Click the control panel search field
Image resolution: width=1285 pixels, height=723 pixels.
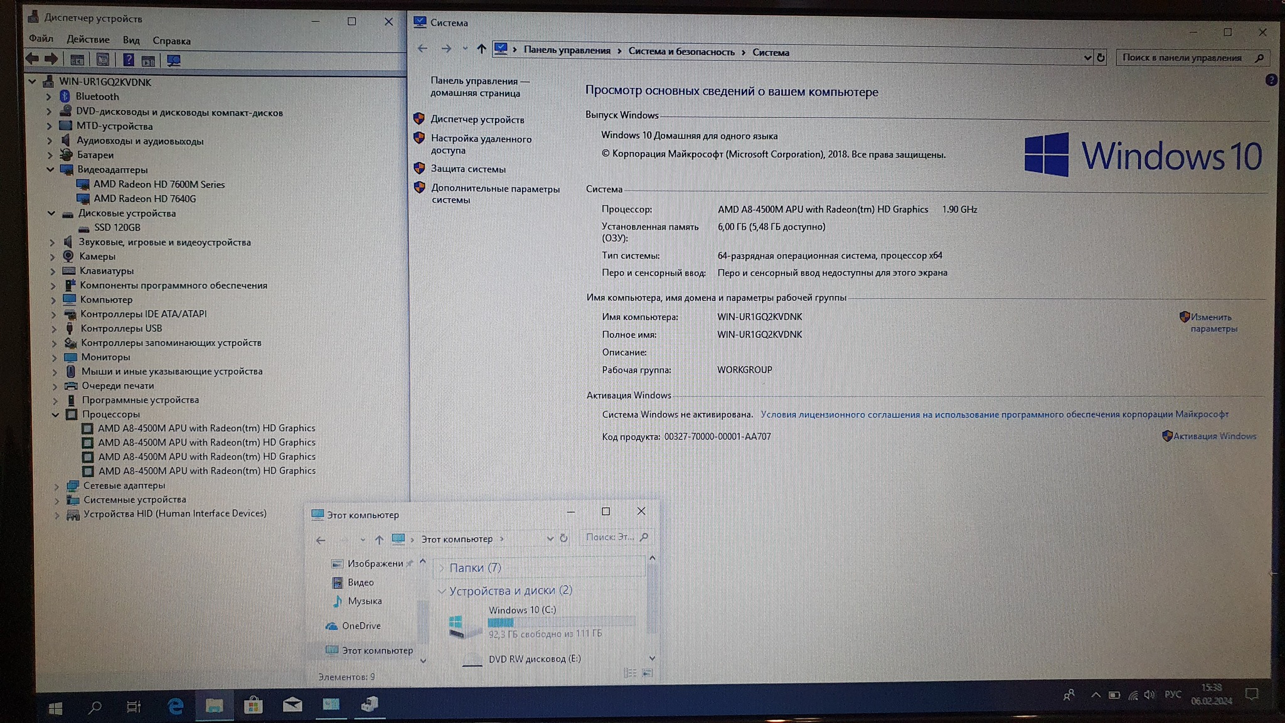pos(1181,58)
